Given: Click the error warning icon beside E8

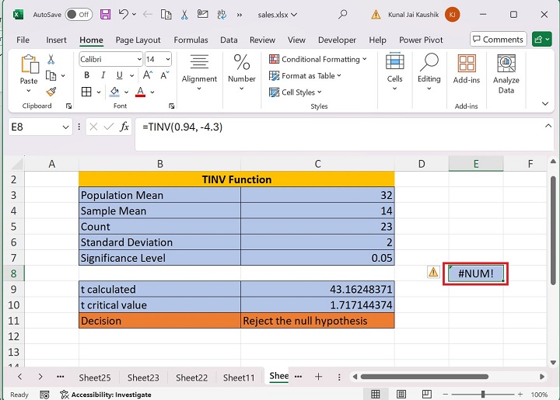Looking at the screenshot, I should point(433,272).
